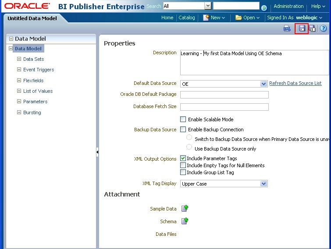Viewport: 331px width, 249px height.
Task: Click the Open folder icon
Action: pos(238,18)
